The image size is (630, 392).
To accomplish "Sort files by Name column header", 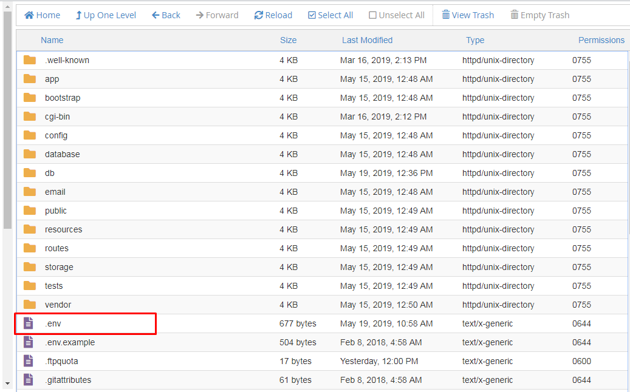I will [52, 40].
